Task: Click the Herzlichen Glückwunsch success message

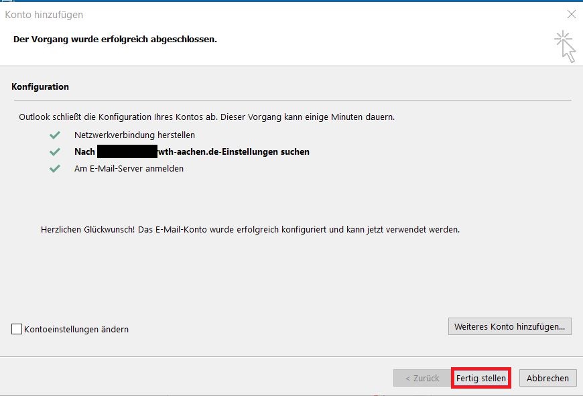Action: pos(250,229)
